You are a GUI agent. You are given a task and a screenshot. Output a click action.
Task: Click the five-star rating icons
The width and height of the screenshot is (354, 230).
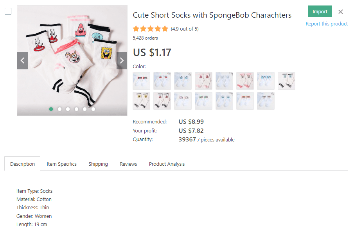(151, 29)
